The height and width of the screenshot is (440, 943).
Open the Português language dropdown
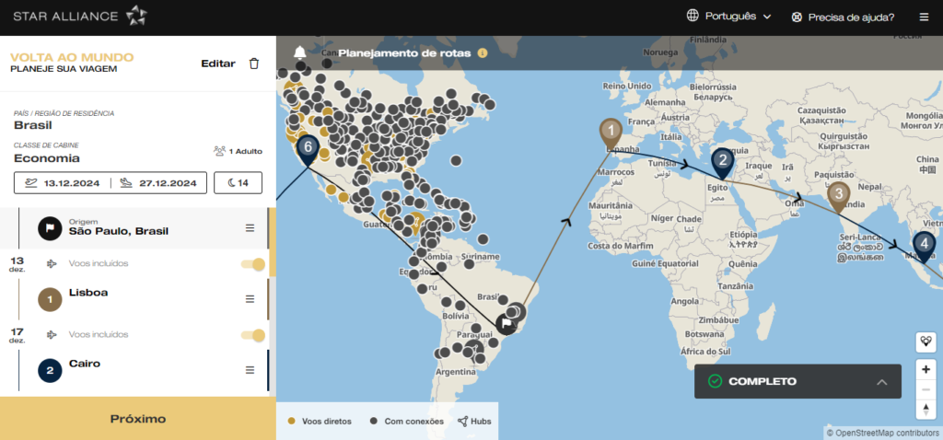coord(728,17)
